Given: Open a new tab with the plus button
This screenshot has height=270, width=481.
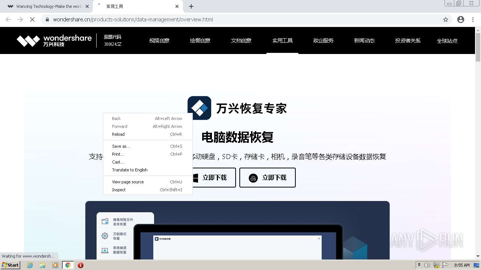Looking at the screenshot, I should tap(191, 6).
